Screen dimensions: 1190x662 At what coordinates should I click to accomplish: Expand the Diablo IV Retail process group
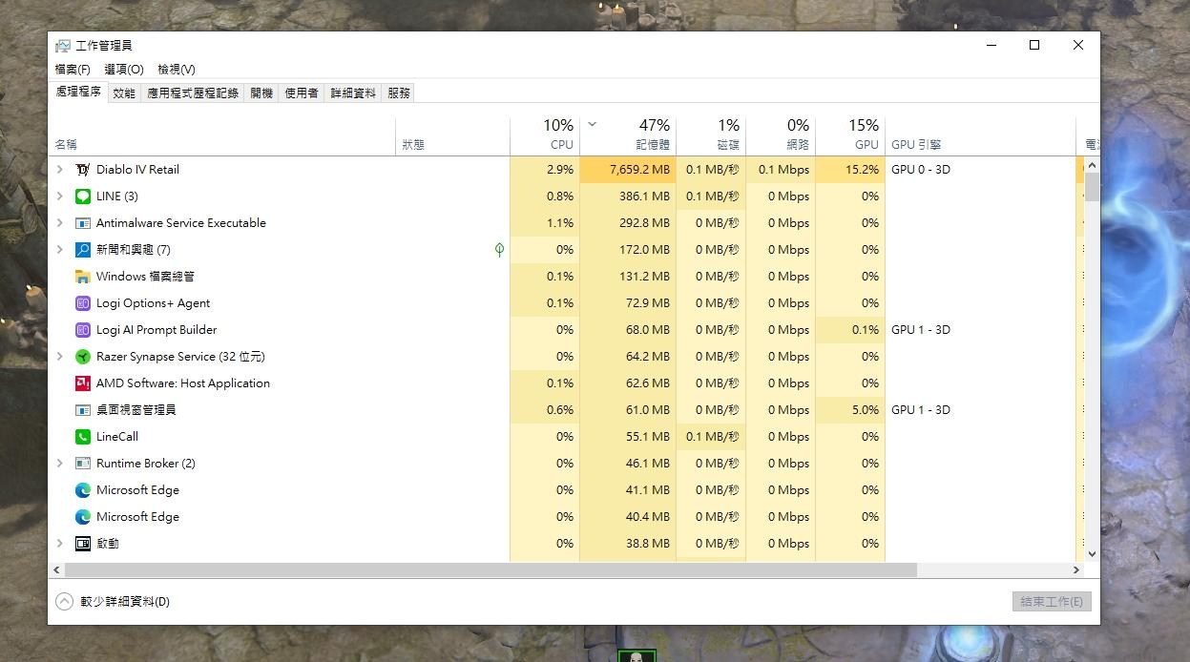click(59, 170)
